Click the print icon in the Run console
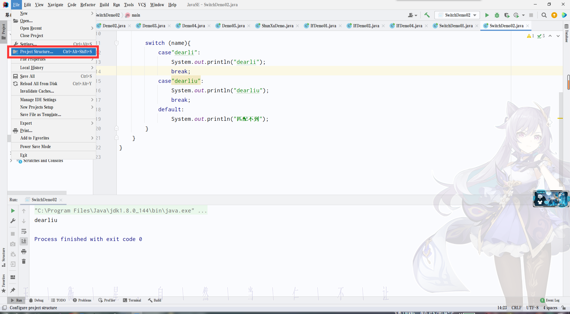Viewport: 570px width, 314px height. (x=24, y=252)
